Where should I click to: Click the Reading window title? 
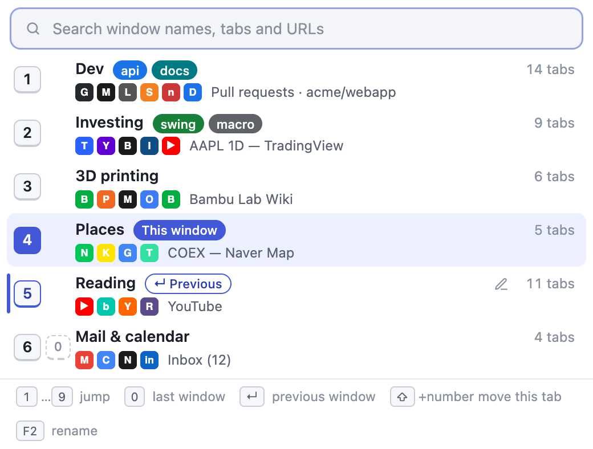point(105,283)
